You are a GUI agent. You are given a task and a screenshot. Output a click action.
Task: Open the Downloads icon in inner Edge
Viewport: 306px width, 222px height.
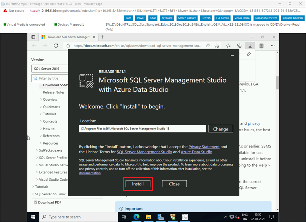click(x=250, y=46)
